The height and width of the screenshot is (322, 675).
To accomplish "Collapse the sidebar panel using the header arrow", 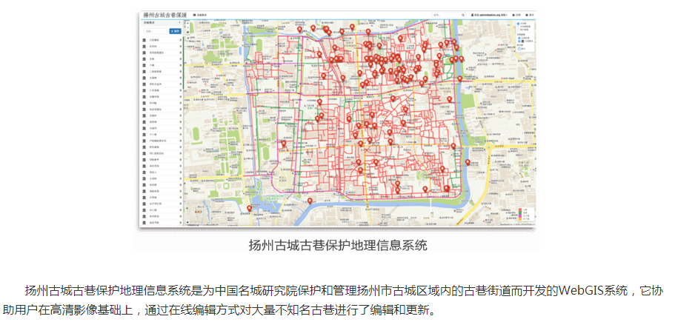I will click(180, 23).
